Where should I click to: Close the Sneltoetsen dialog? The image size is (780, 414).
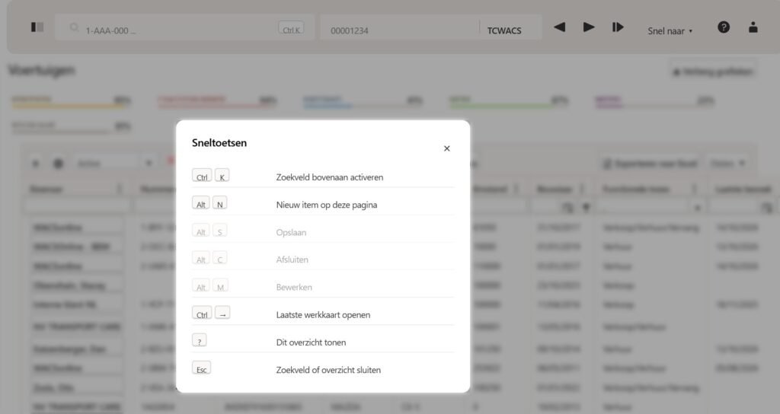pyautogui.click(x=446, y=148)
